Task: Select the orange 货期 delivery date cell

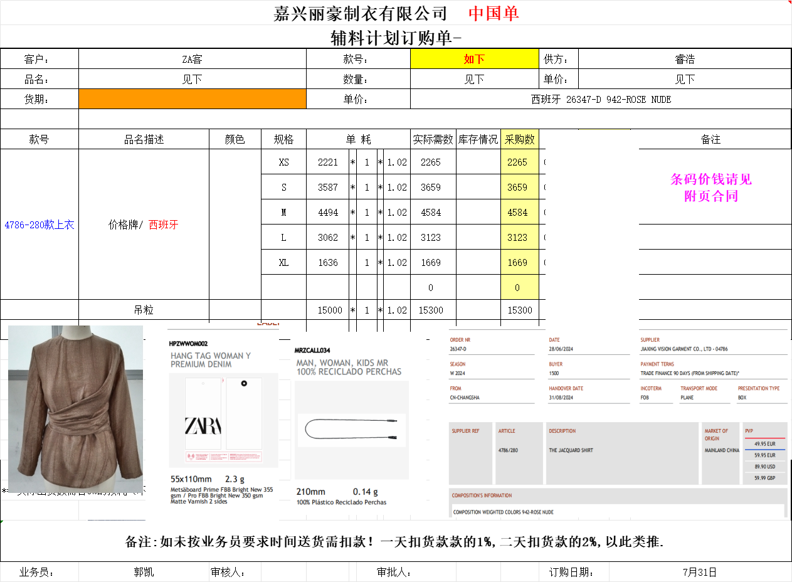Action: 192,99
